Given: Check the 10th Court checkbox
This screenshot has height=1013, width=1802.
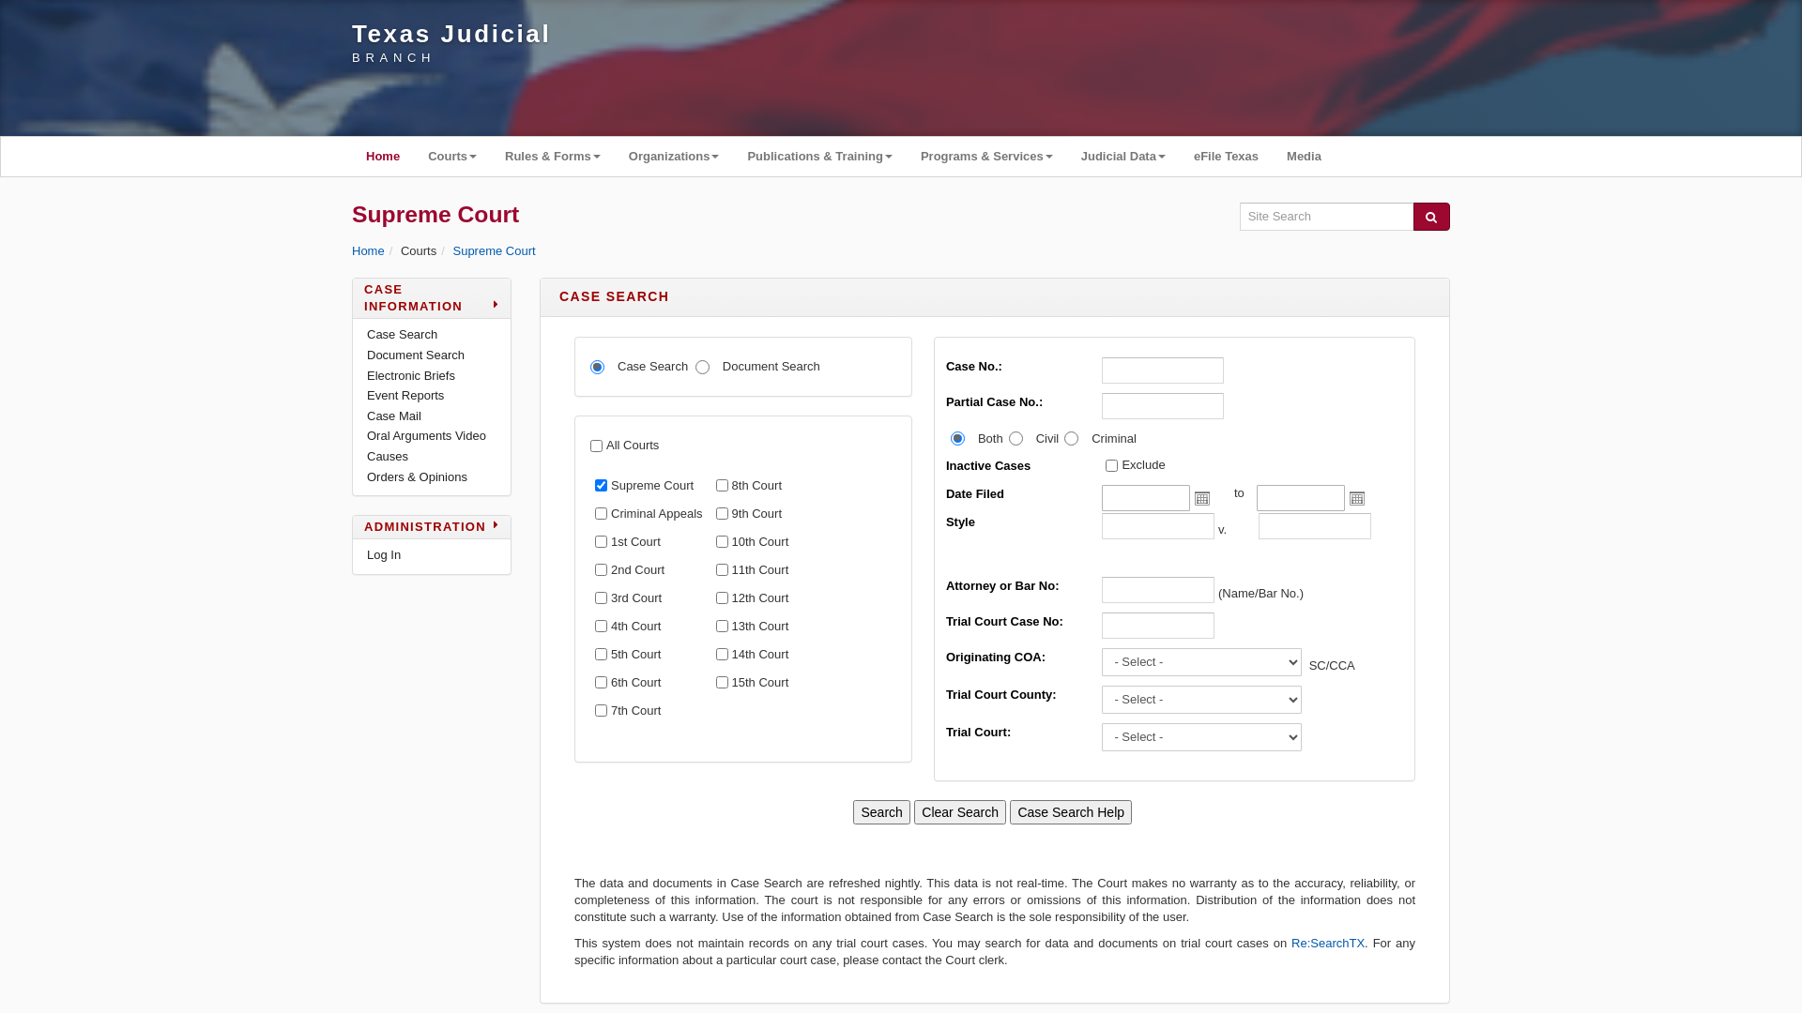Looking at the screenshot, I should click(722, 542).
